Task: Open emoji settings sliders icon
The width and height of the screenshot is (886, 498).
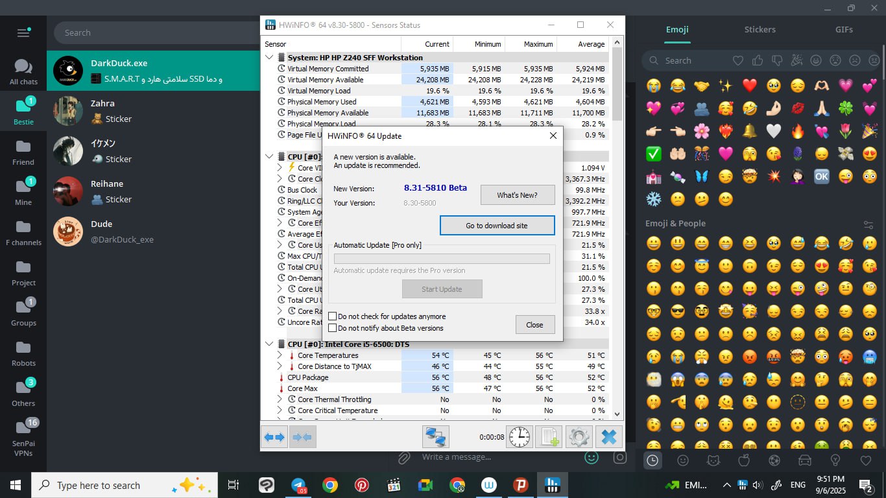Action: (x=868, y=224)
